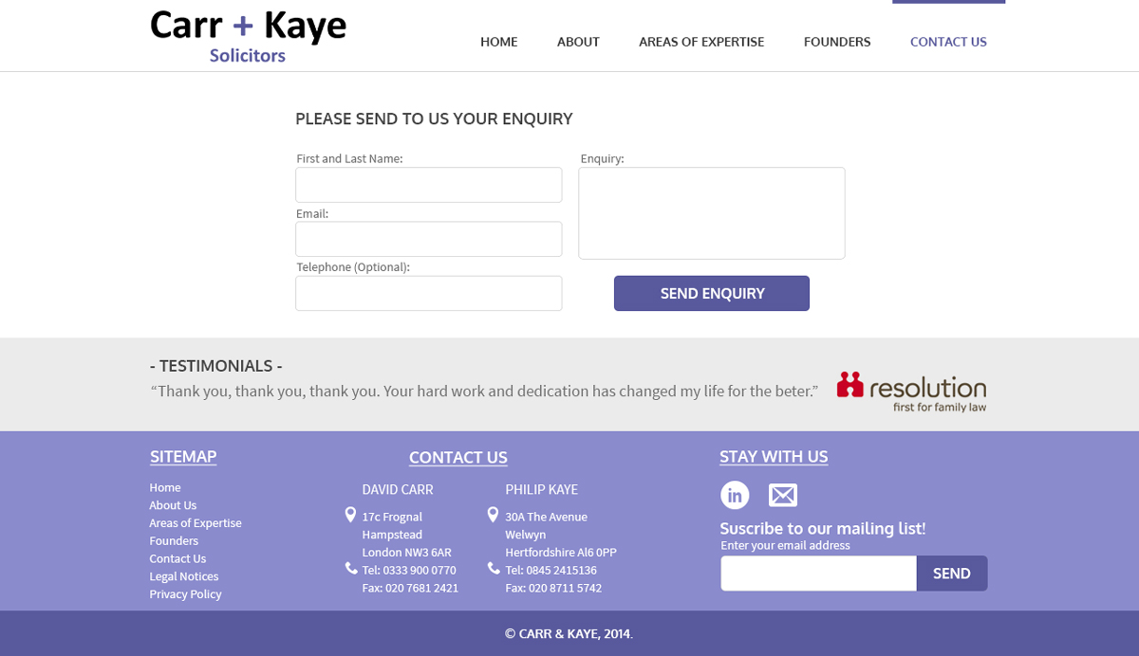Click into the Email input field
This screenshot has height=656, width=1139.
tap(429, 239)
